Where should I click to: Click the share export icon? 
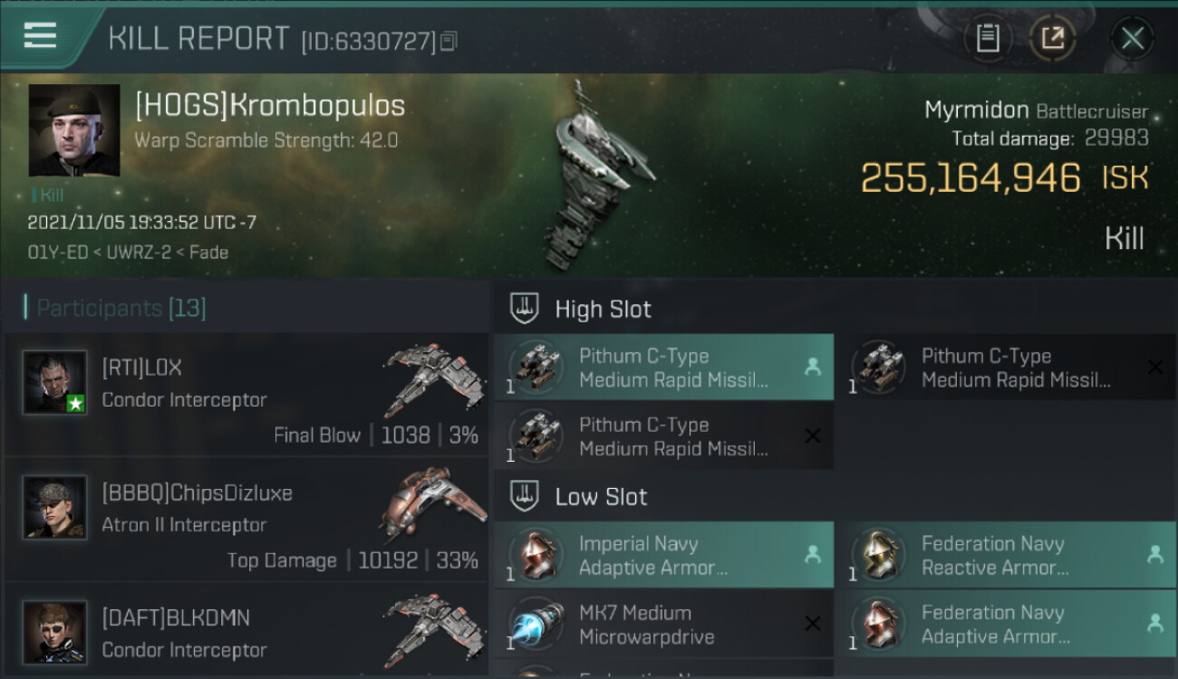coord(1053,38)
